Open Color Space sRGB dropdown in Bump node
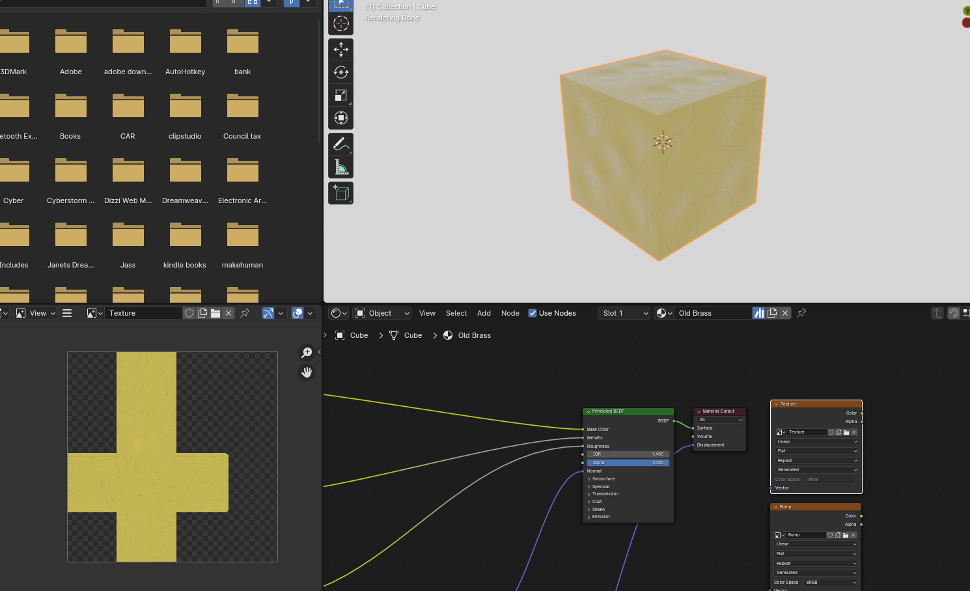Image resolution: width=970 pixels, height=591 pixels. click(x=831, y=583)
